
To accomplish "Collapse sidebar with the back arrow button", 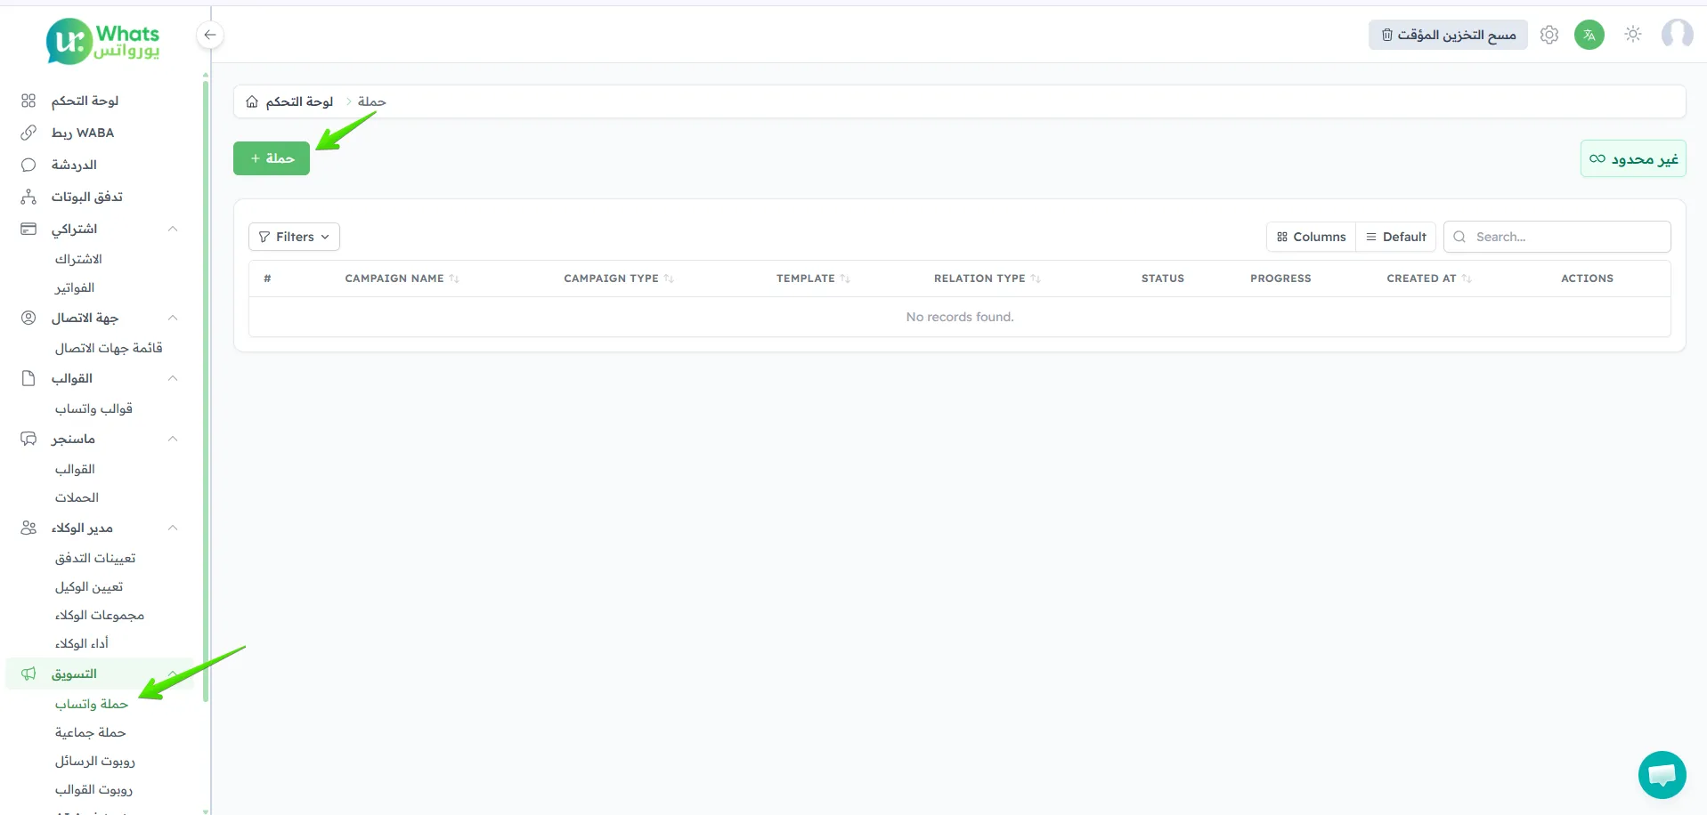I will tap(210, 35).
